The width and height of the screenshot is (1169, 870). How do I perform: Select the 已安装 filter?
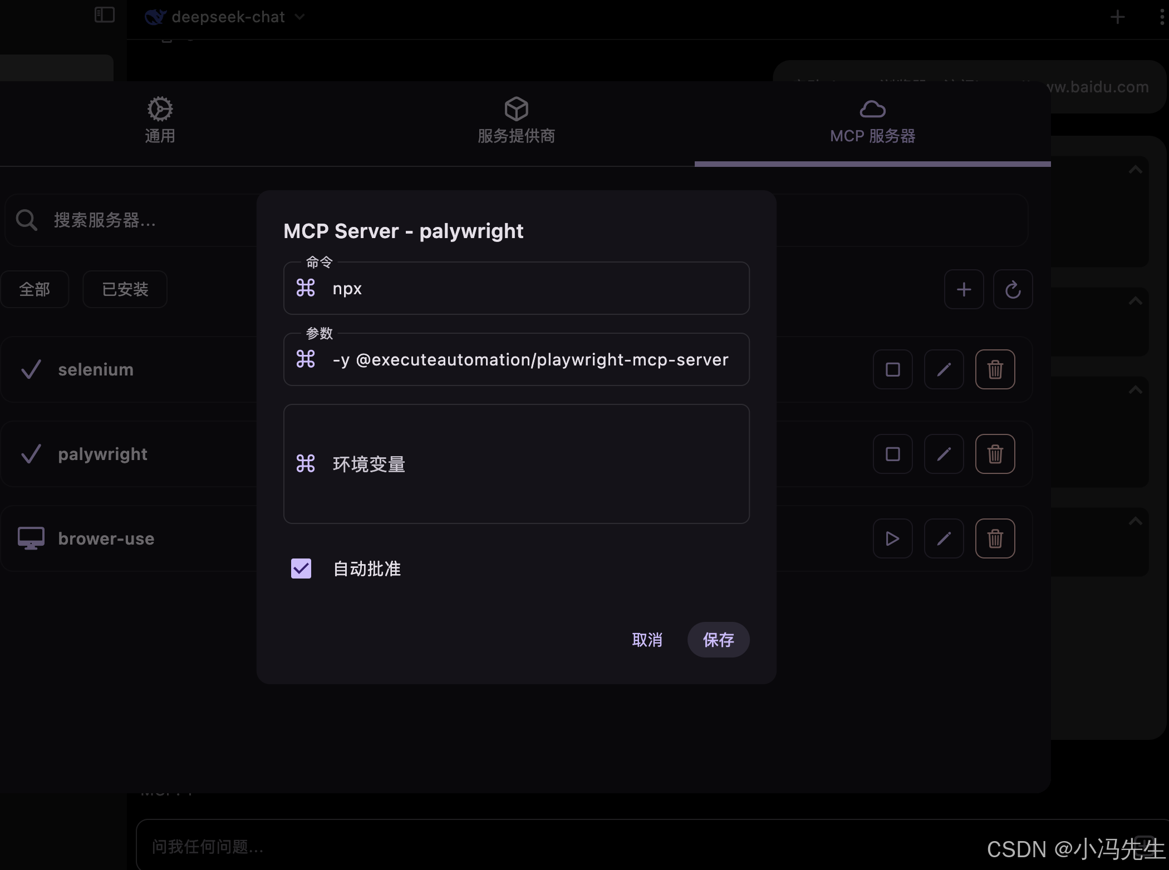coord(125,289)
